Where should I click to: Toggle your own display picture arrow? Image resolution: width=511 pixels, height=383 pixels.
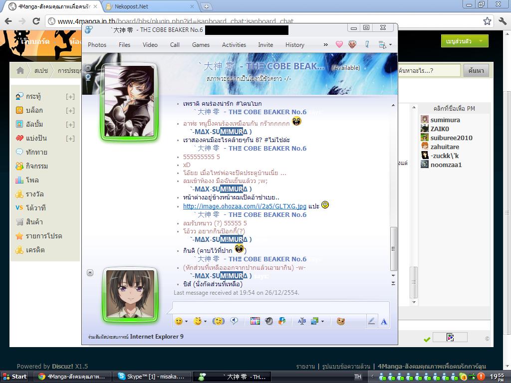tap(90, 273)
